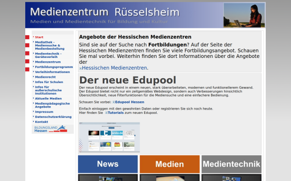
Task: Click external-link icon before Tutorials
Action: tap(106, 113)
